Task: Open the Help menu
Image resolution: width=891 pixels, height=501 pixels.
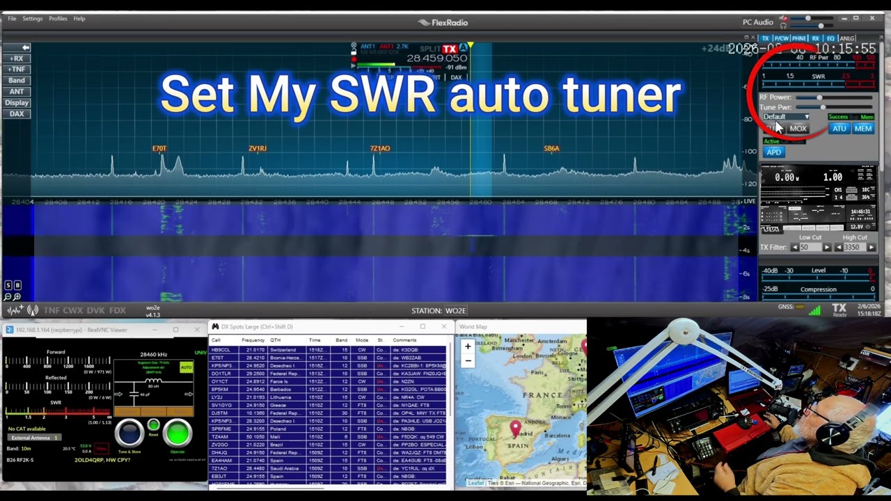Action: [x=79, y=19]
